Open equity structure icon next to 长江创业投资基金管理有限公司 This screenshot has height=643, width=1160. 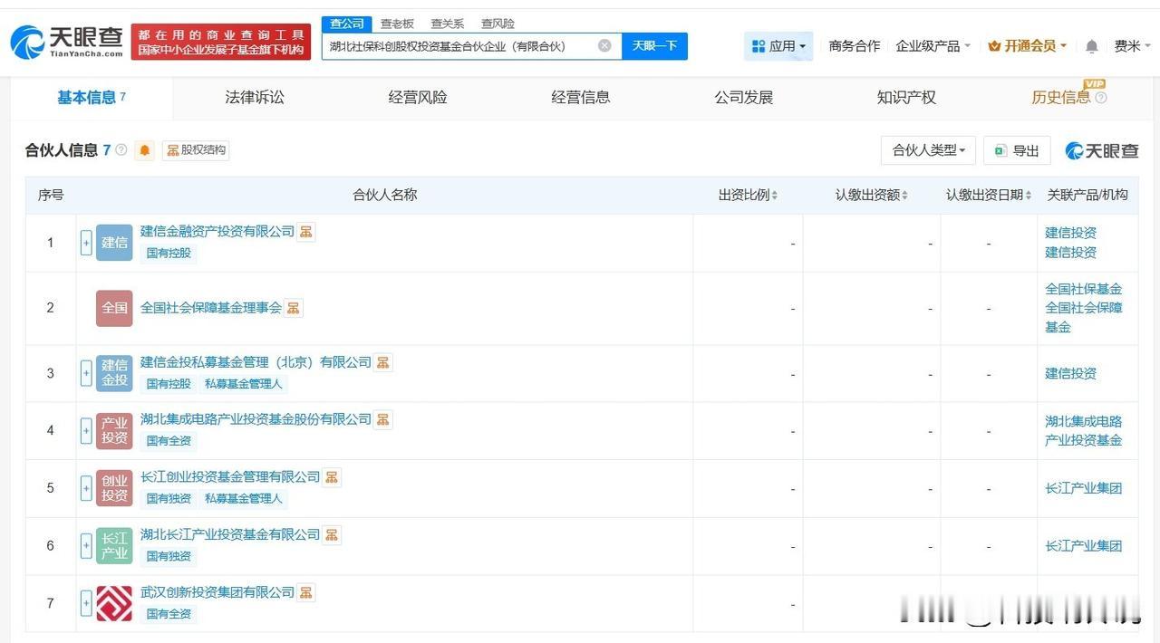pyautogui.click(x=332, y=477)
